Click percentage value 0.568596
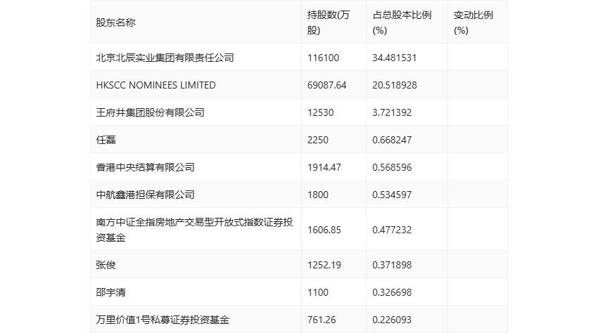 (392, 168)
